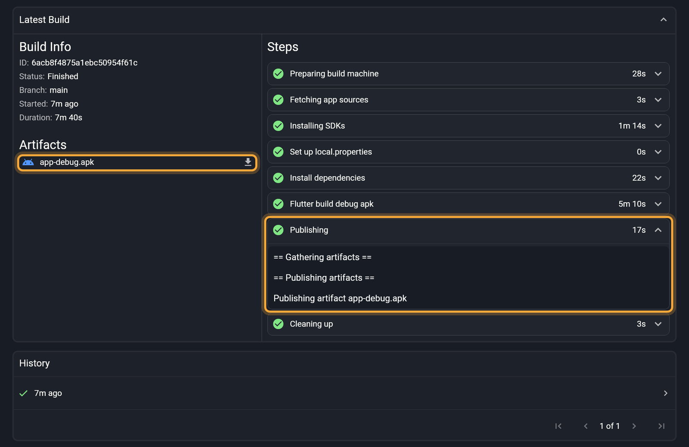Click the success checkmark in History row

pos(24,393)
